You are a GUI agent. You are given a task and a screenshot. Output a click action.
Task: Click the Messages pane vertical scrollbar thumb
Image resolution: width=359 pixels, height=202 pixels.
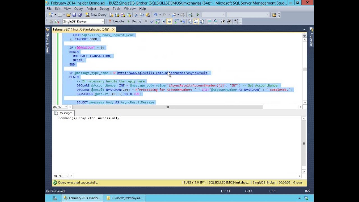pyautogui.click(x=304, y=143)
